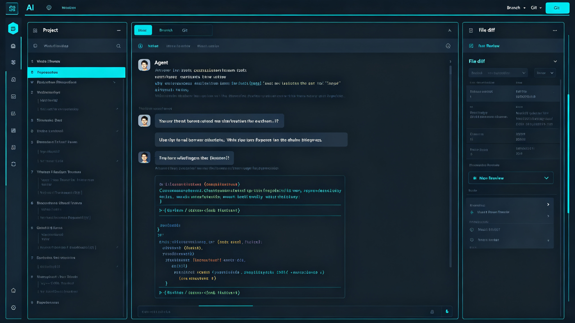Screen dimensions: 575x323
Task: Click the AI label in the top bar
Action: click(x=30, y=8)
